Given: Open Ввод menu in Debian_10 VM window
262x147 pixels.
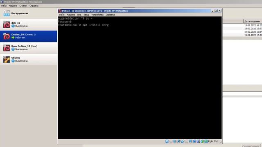Looking at the screenshot, I should (86, 15).
